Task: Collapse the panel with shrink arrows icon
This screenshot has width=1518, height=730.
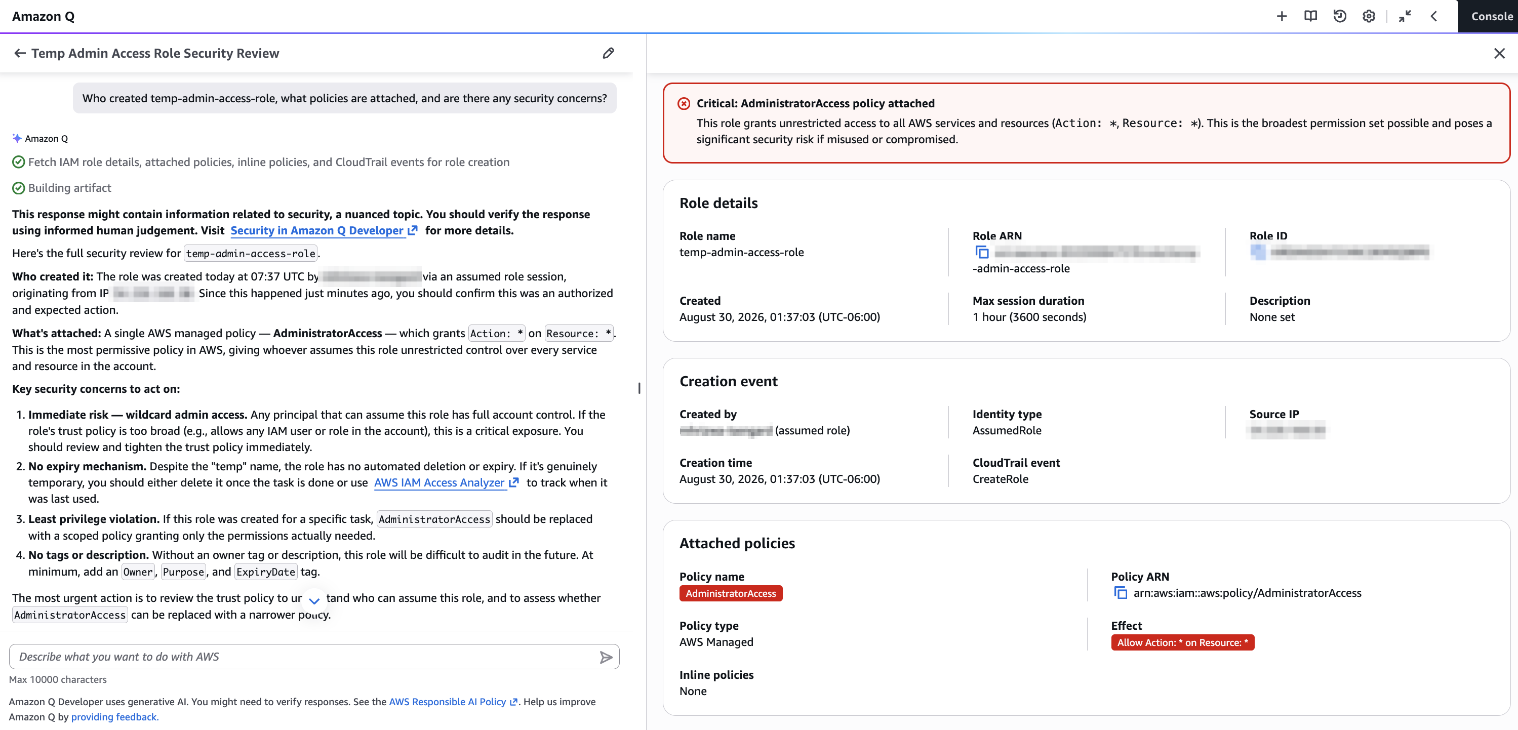Action: 1405,17
